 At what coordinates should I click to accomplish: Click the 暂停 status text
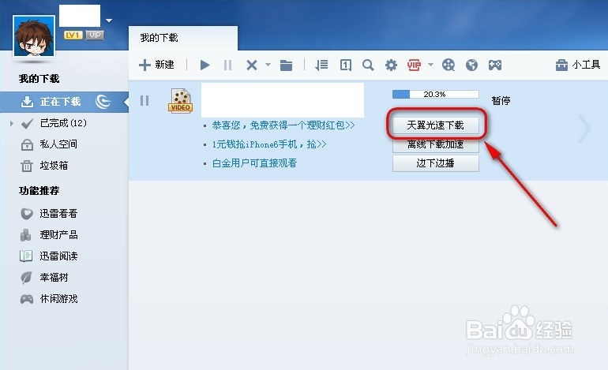501,101
